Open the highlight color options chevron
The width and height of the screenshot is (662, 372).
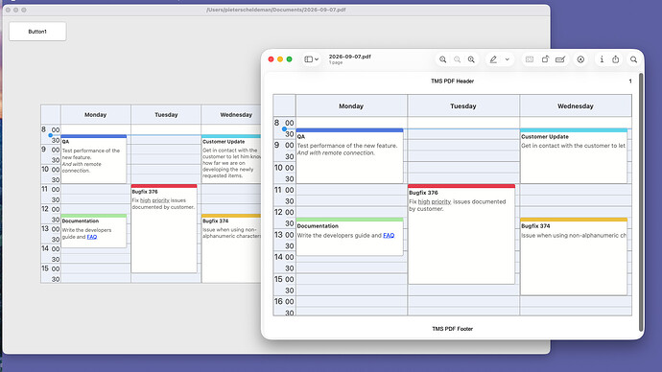(x=508, y=59)
